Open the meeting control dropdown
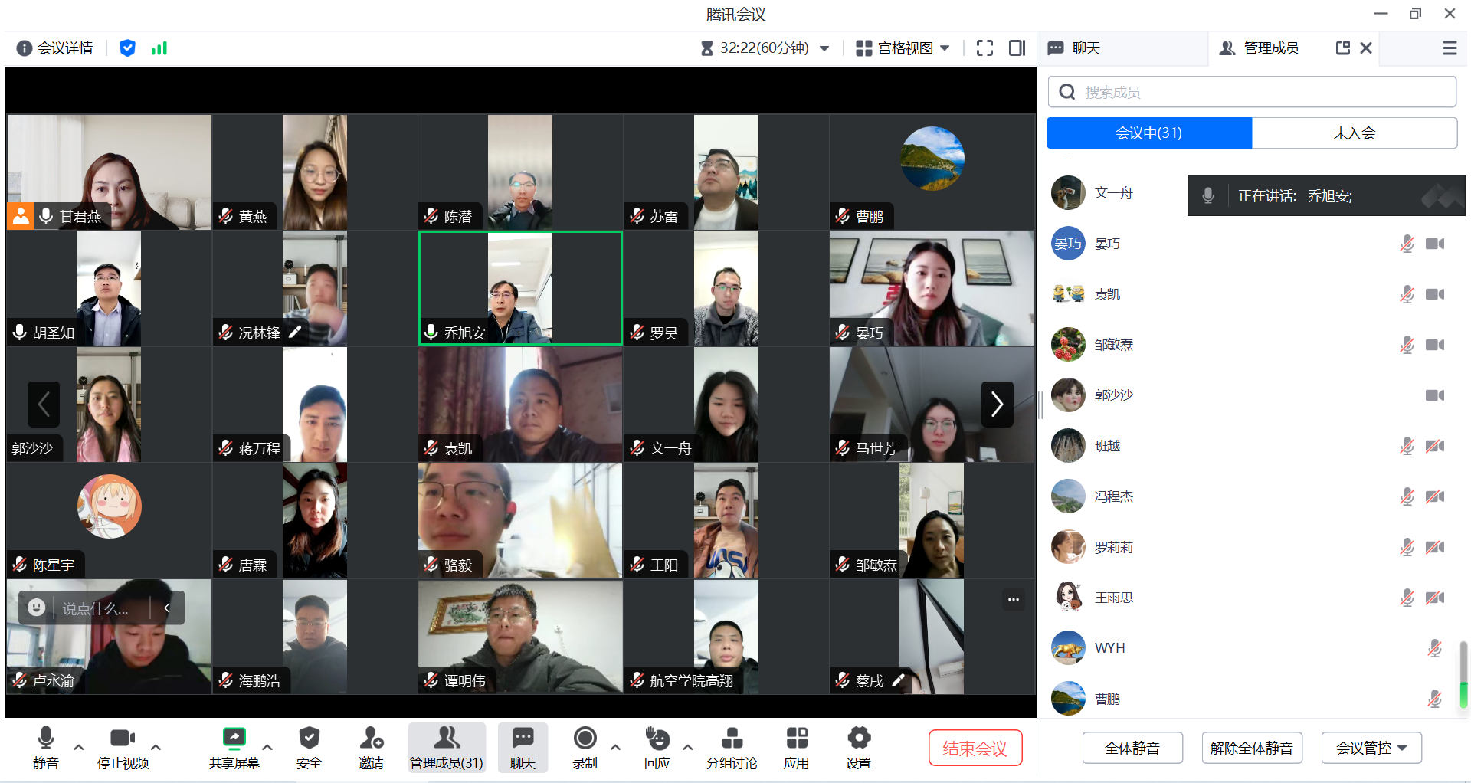 point(1371,748)
